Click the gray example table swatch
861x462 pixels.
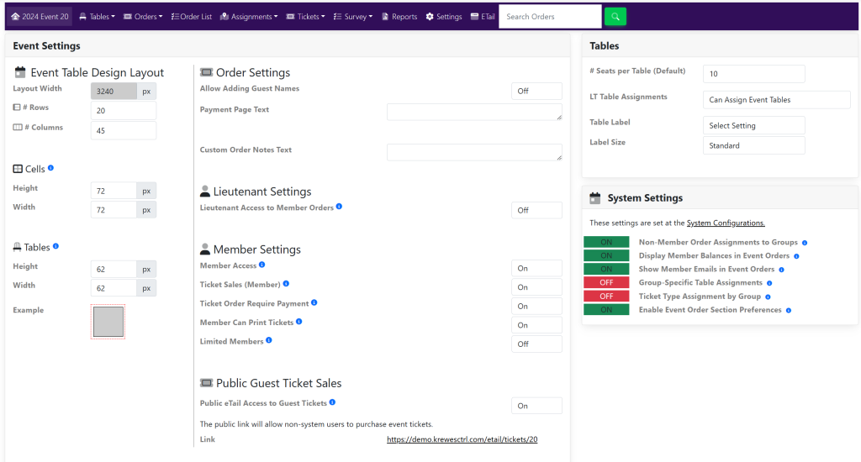click(x=108, y=322)
